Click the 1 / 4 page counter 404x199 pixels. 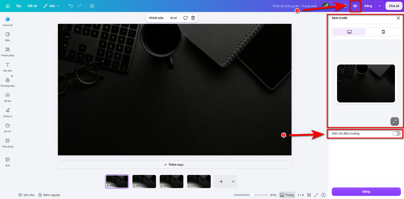(x=301, y=195)
